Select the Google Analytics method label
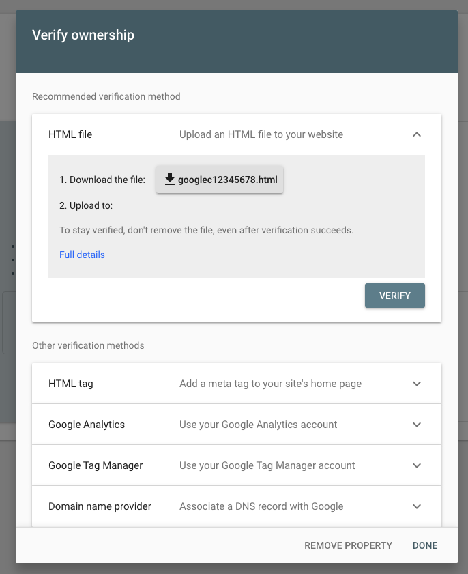 (87, 425)
